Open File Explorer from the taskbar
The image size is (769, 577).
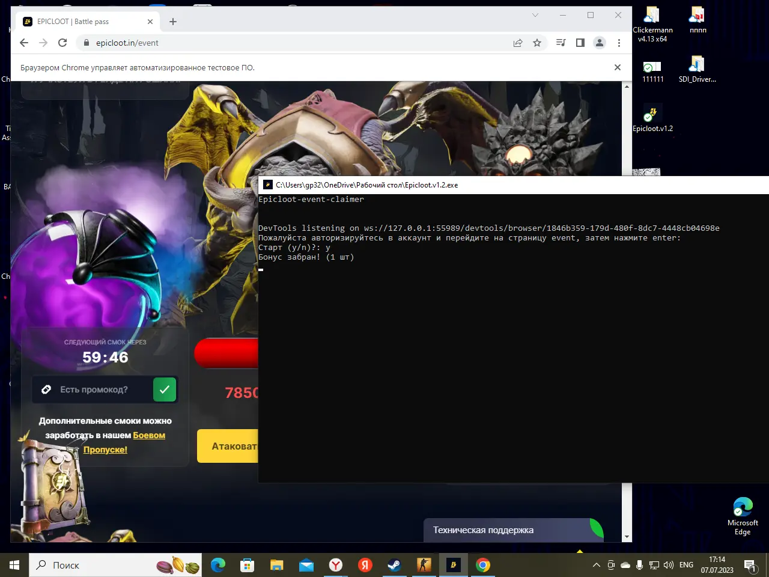(276, 565)
